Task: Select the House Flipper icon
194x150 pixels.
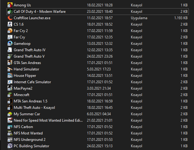Action: tap(10, 76)
